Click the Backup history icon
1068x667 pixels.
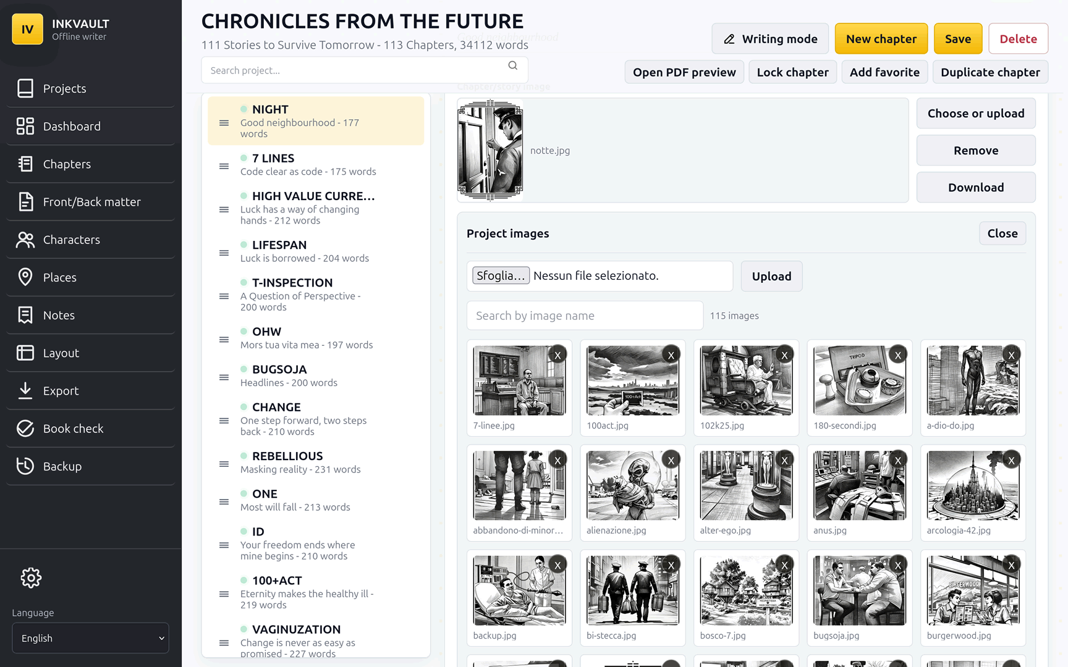click(x=25, y=466)
